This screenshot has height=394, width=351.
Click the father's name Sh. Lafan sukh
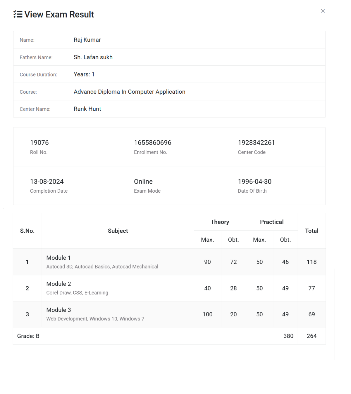pos(93,57)
